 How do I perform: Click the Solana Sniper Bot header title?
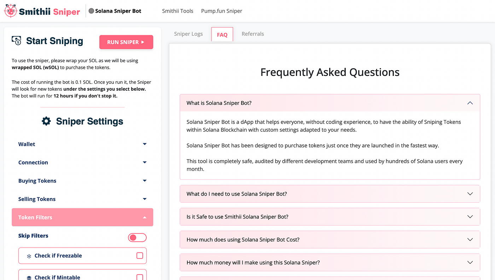(x=118, y=11)
